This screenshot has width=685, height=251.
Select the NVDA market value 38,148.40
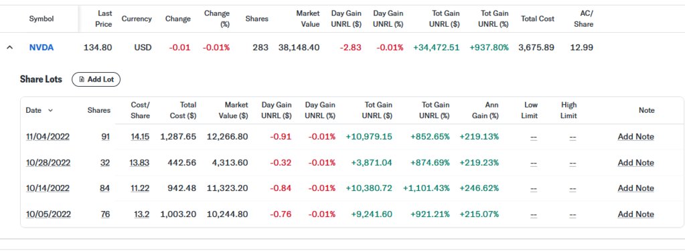click(x=299, y=47)
